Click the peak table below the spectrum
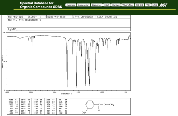 38,106
